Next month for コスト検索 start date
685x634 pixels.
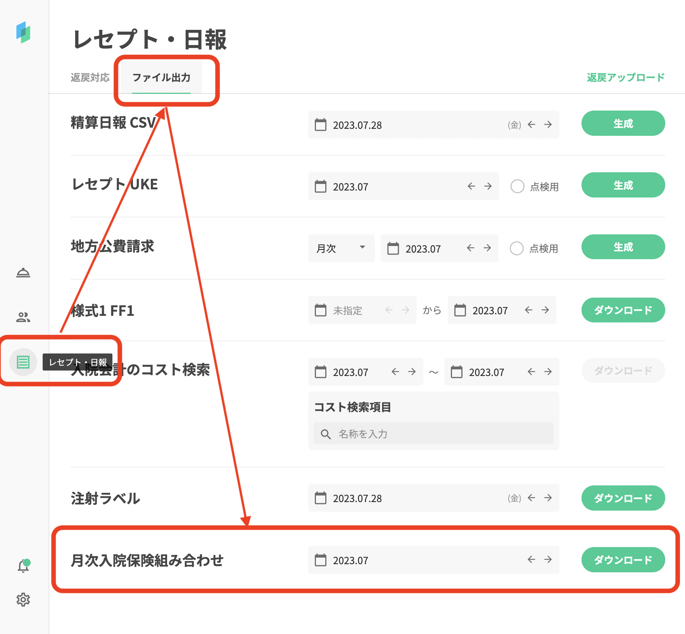[412, 372]
